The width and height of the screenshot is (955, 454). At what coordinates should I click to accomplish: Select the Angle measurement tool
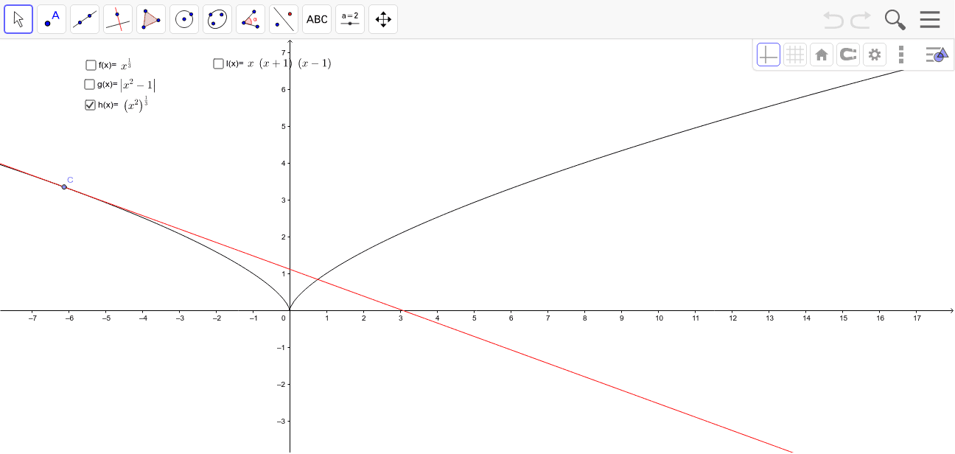coord(251,19)
